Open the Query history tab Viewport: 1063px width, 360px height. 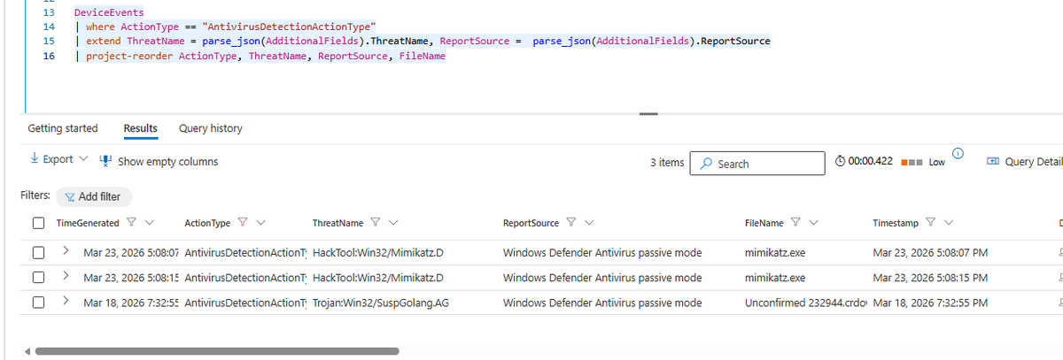click(x=210, y=128)
